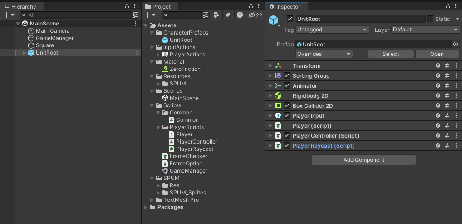Screen dimensions: 462x224
Task: Click the search by label tag icon
Action: pos(228,15)
